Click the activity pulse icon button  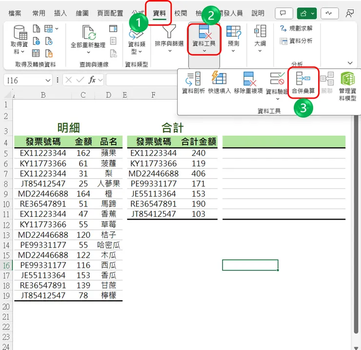click(329, 13)
